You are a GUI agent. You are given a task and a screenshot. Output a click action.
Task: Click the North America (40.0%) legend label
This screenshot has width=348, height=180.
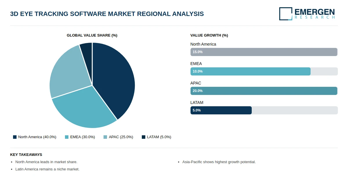point(37,137)
